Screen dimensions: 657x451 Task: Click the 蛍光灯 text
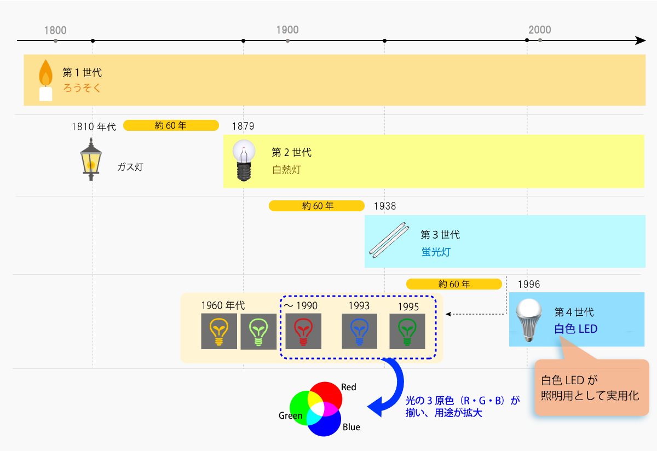[x=436, y=252]
